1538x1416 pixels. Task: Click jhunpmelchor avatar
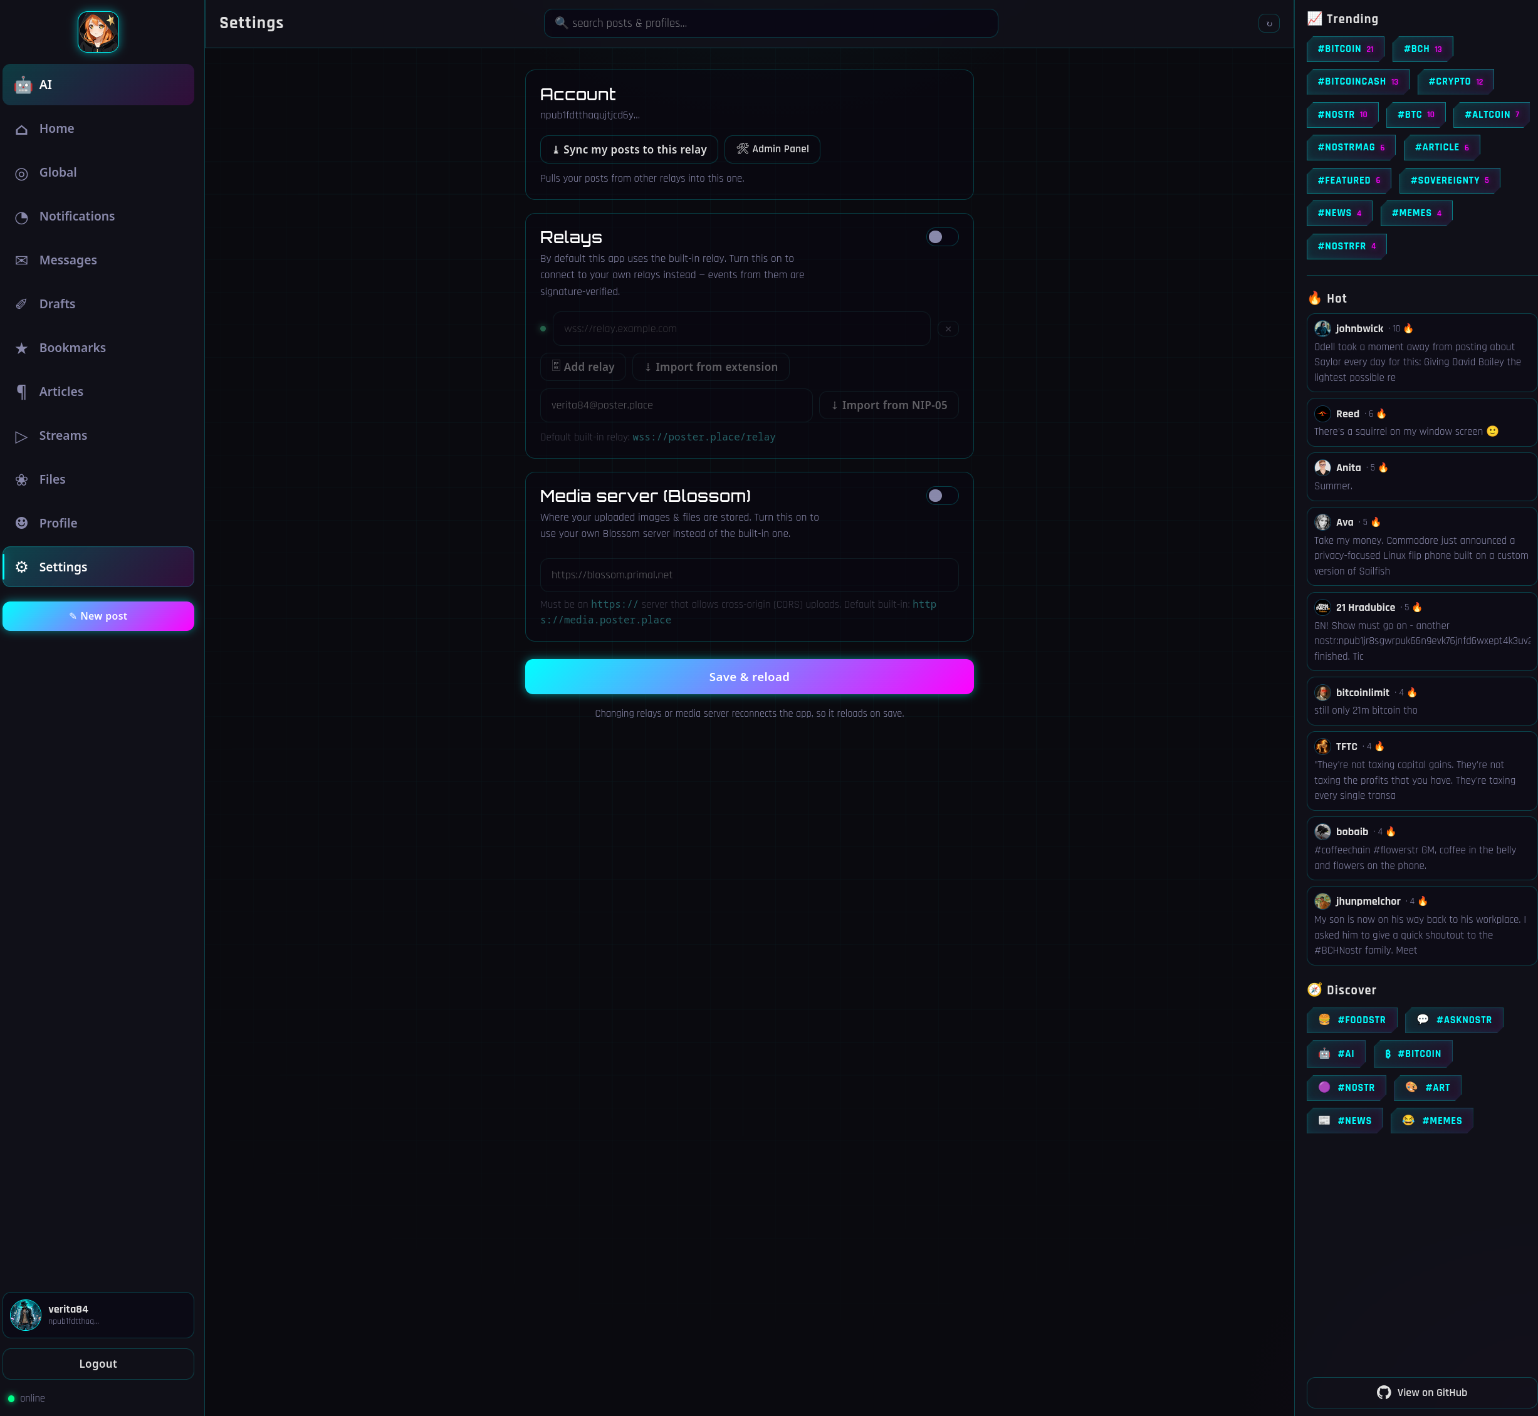(1322, 901)
